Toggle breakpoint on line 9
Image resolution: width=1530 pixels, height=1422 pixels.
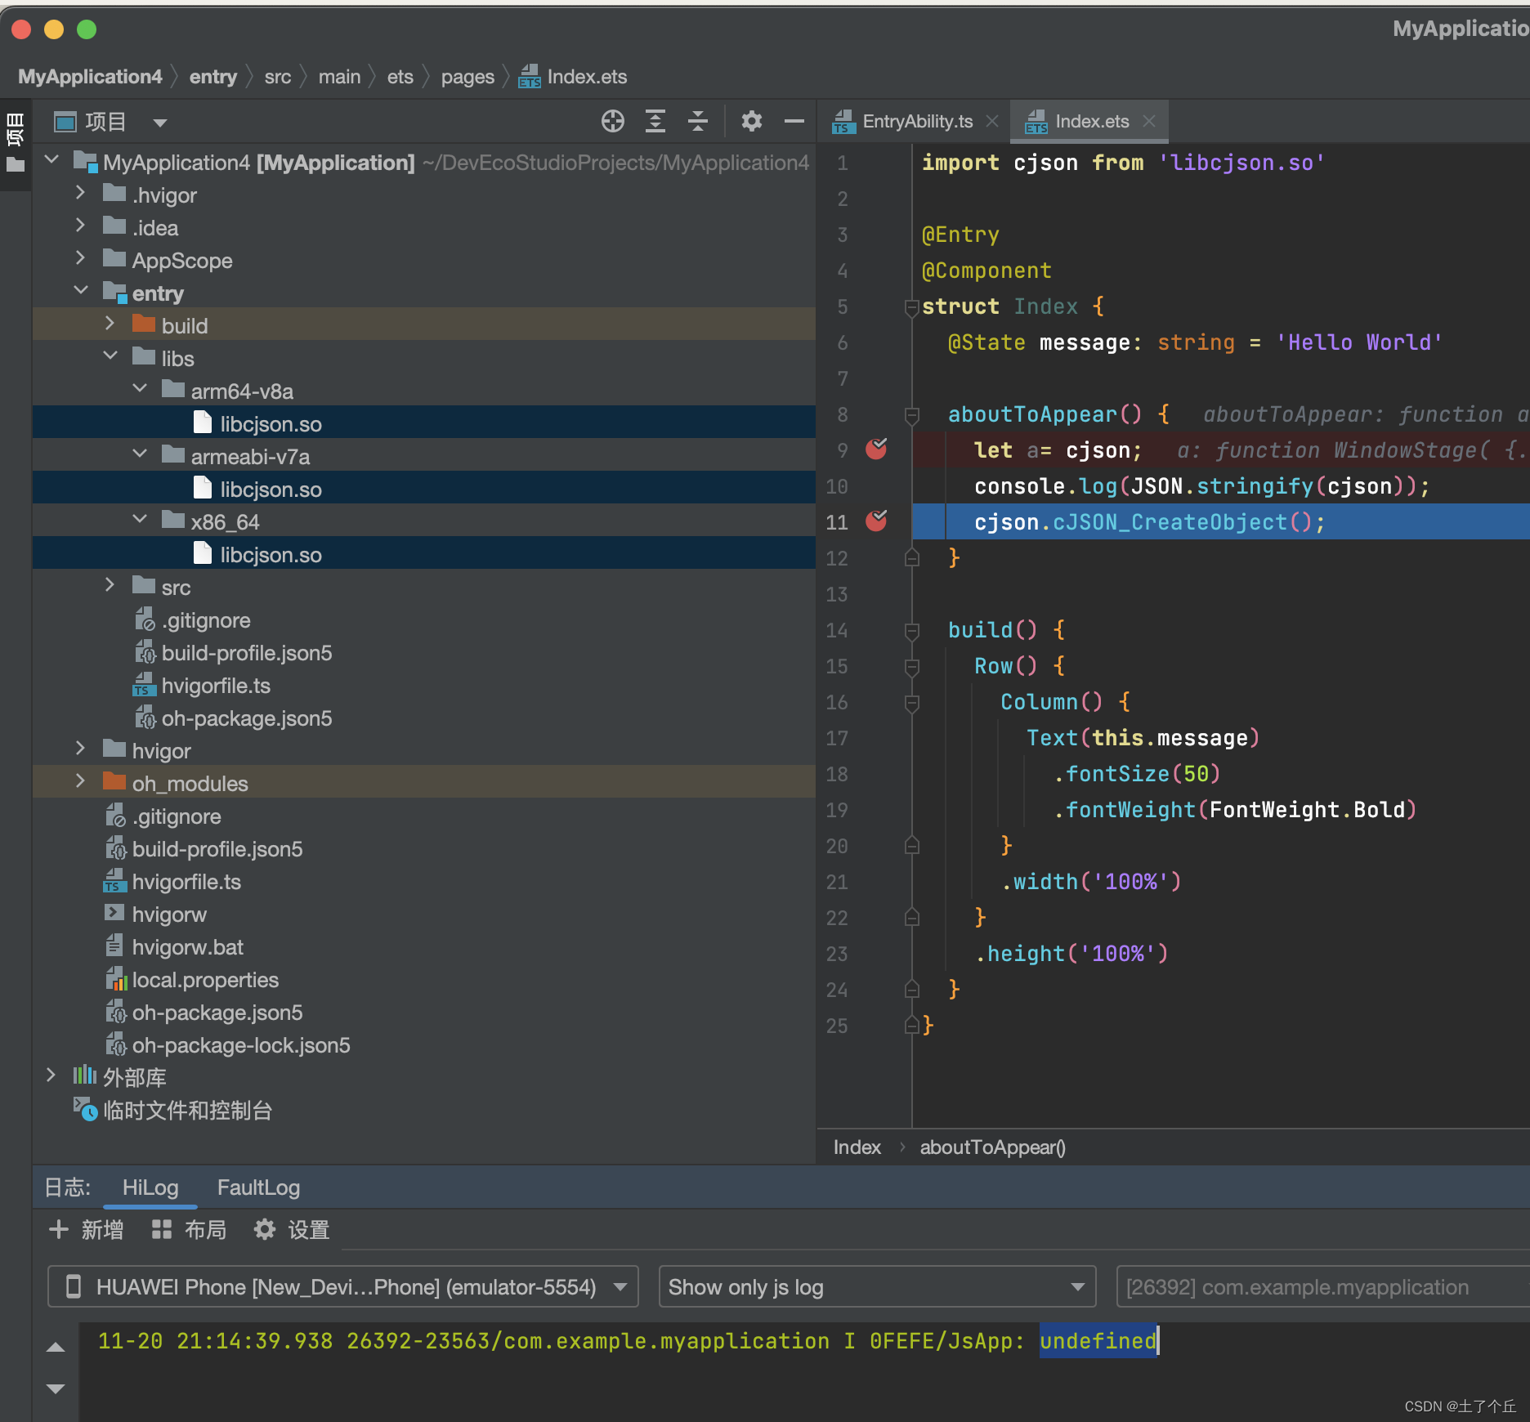coord(876,449)
